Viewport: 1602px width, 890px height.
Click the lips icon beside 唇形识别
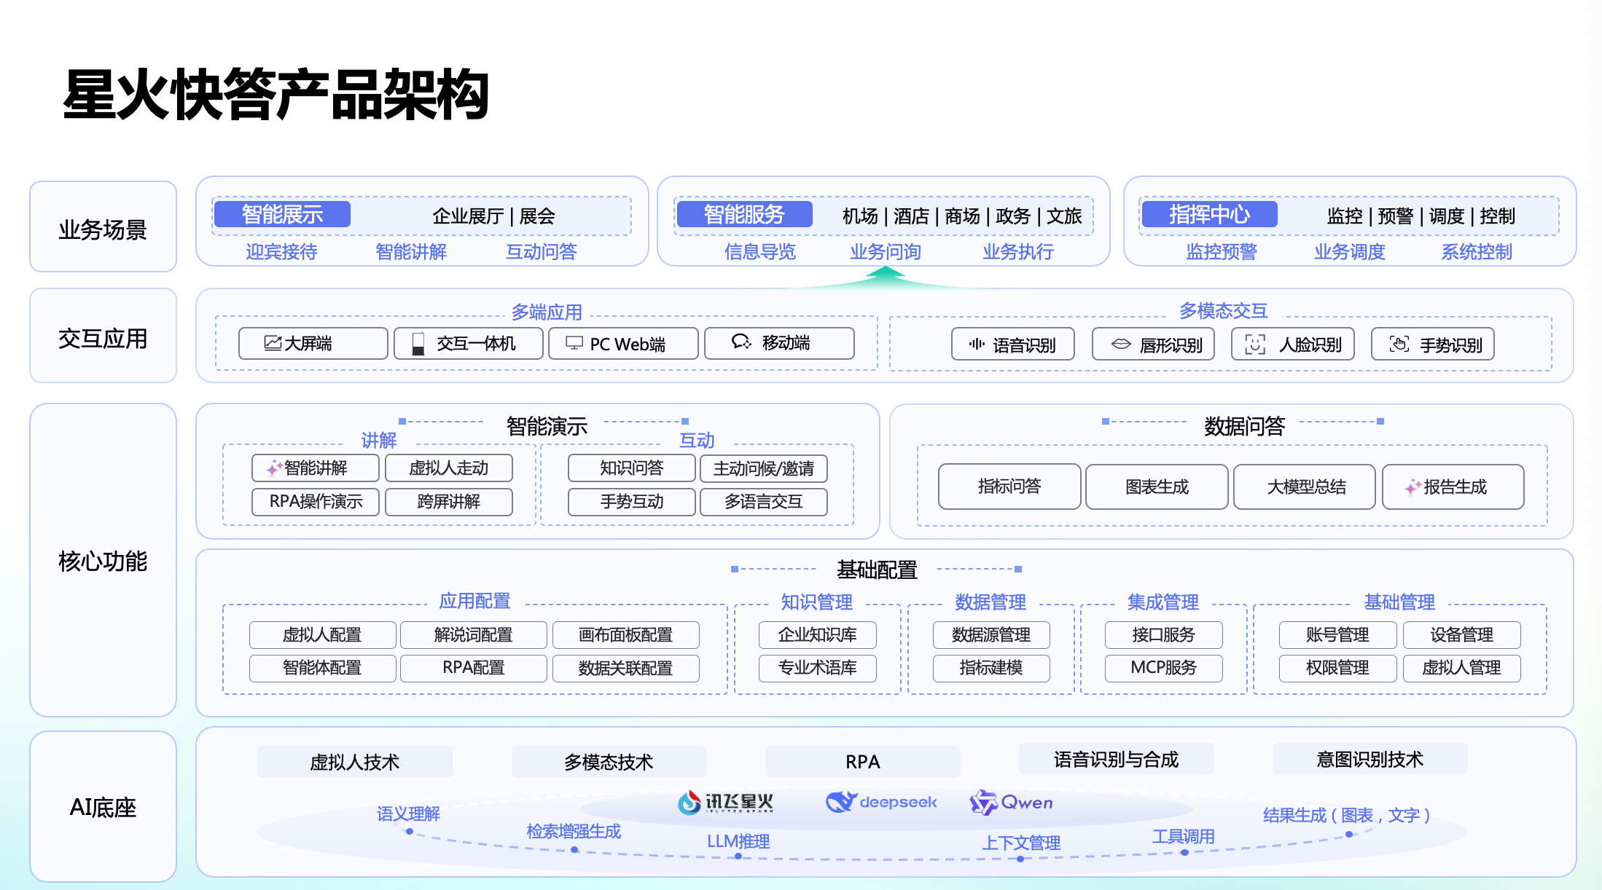[x=1121, y=344]
